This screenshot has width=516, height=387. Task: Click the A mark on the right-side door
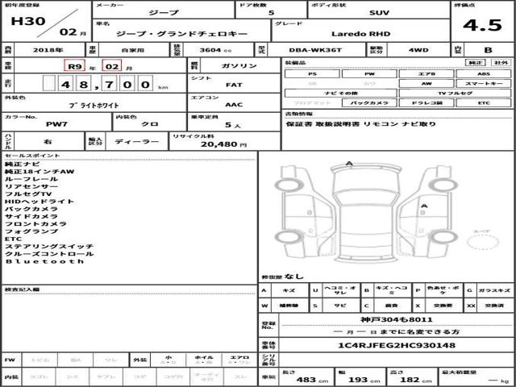click(424, 206)
